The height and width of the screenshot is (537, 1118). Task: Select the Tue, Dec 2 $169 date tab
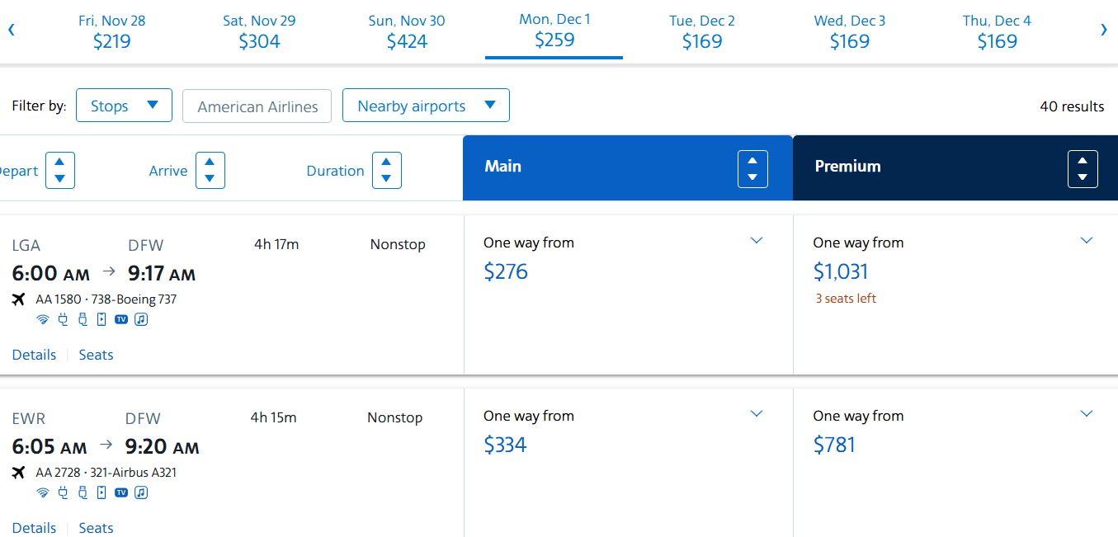701,31
